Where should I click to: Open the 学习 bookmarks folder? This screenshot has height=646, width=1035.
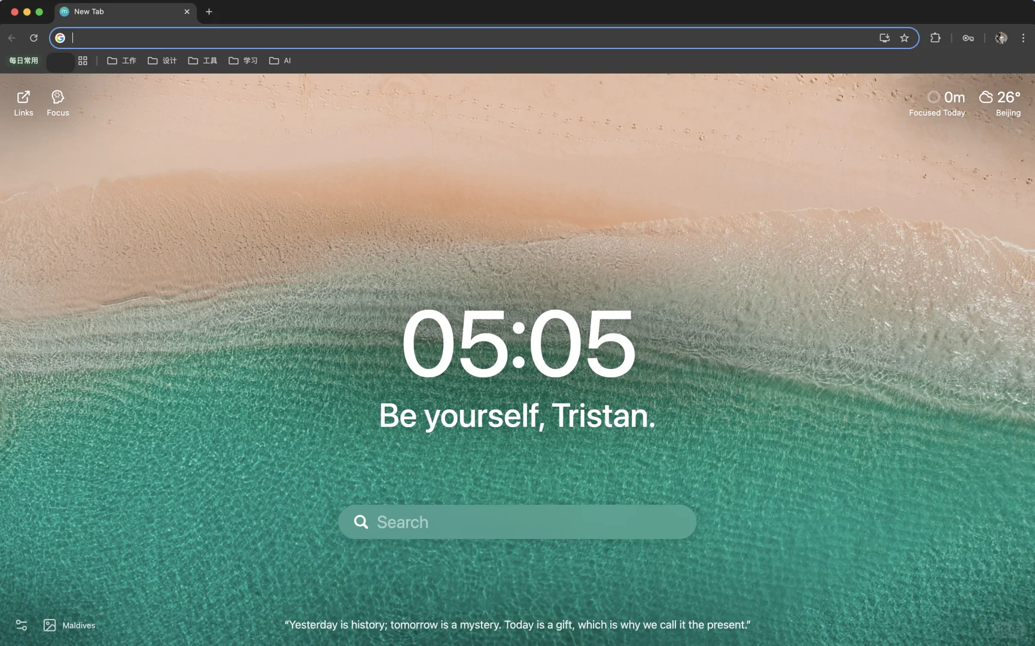(x=243, y=60)
